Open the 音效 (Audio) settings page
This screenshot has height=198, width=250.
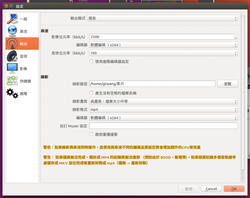[x=22, y=56]
